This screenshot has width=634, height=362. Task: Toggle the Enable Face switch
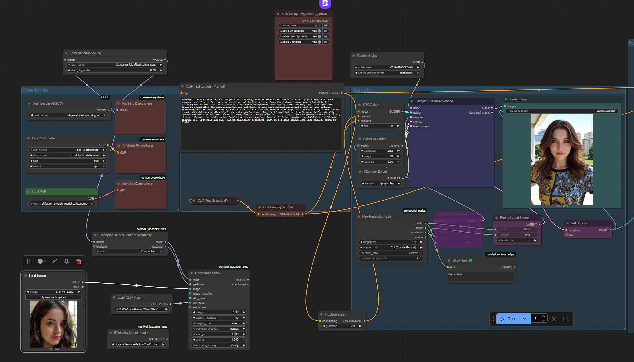(x=319, y=25)
